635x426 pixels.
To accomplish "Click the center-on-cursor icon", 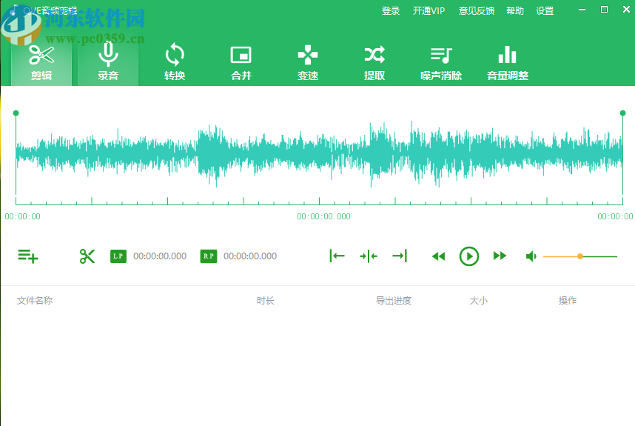I will (x=369, y=256).
